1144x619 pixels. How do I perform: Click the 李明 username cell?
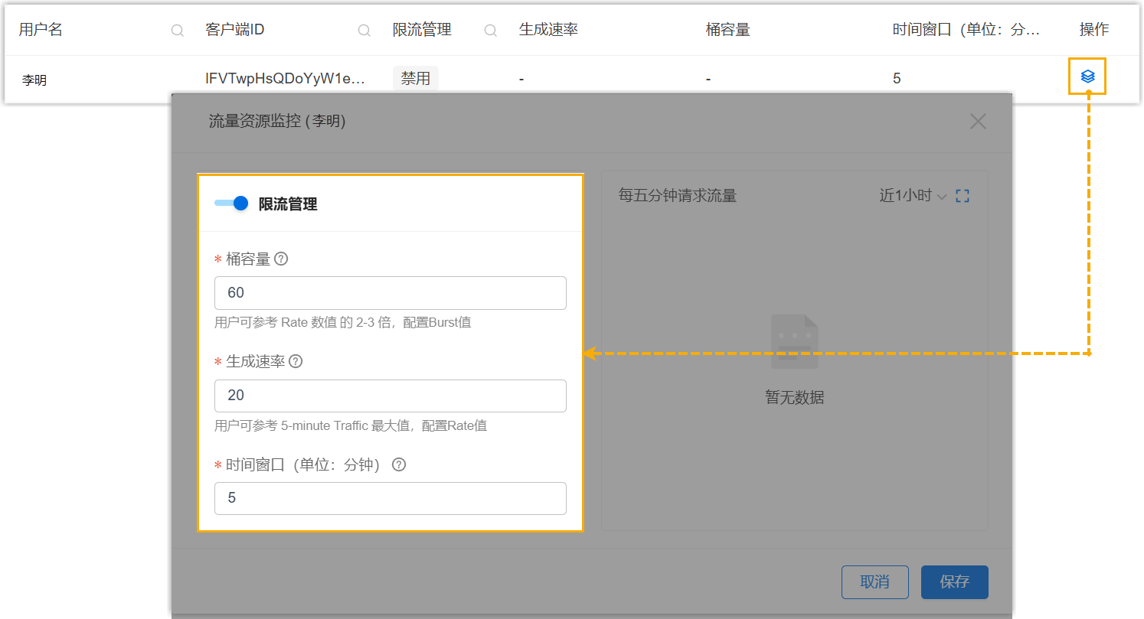point(34,79)
